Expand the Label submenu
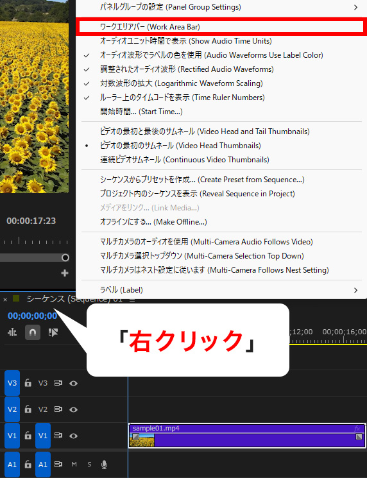Screen dimensions: 367x478 [x=221, y=290]
